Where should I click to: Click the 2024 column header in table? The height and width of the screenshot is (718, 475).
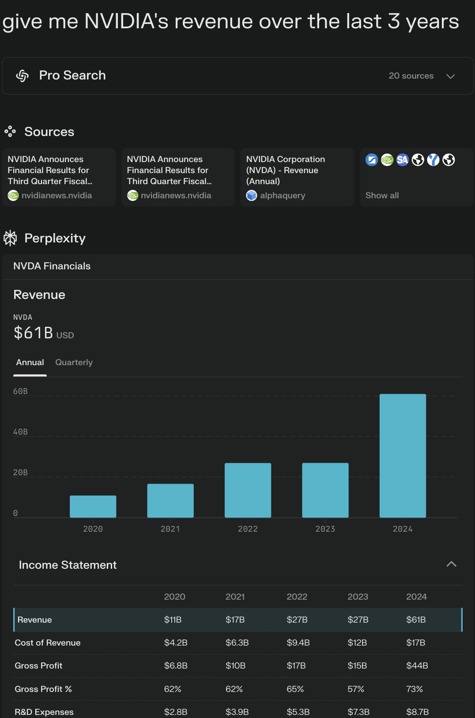coord(416,597)
